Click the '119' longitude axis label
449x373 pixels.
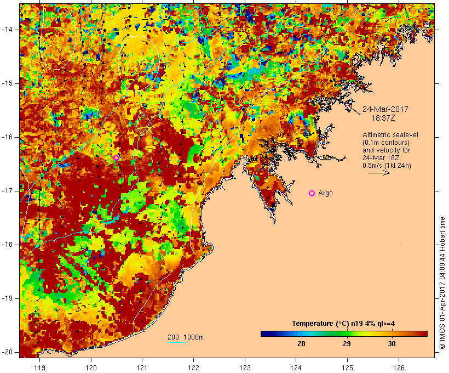coord(39,368)
